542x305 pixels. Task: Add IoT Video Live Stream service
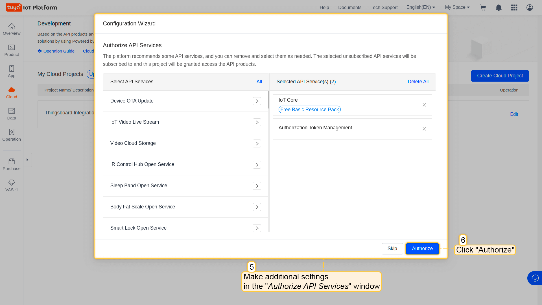point(257,122)
